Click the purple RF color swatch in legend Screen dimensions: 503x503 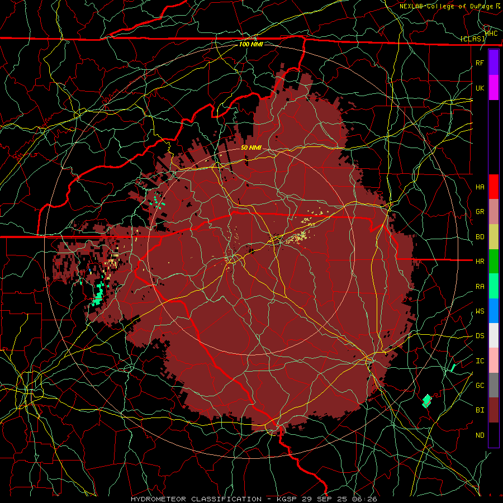[493, 63]
